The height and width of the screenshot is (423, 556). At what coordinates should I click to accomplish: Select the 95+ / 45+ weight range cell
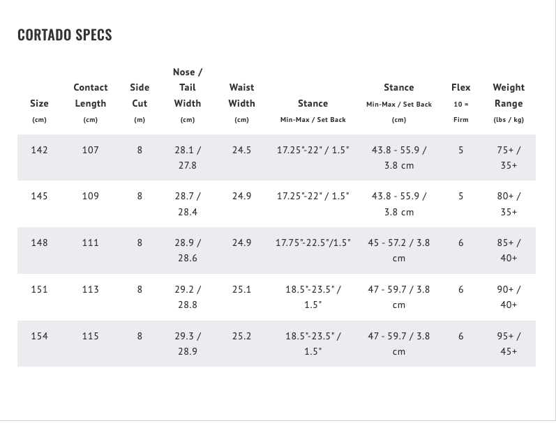tap(509, 344)
